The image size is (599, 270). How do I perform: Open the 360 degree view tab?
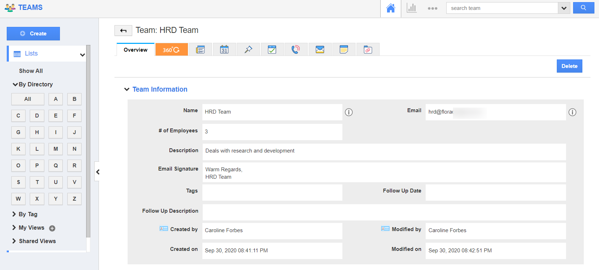point(172,50)
